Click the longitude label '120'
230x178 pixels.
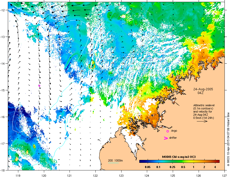44,175
